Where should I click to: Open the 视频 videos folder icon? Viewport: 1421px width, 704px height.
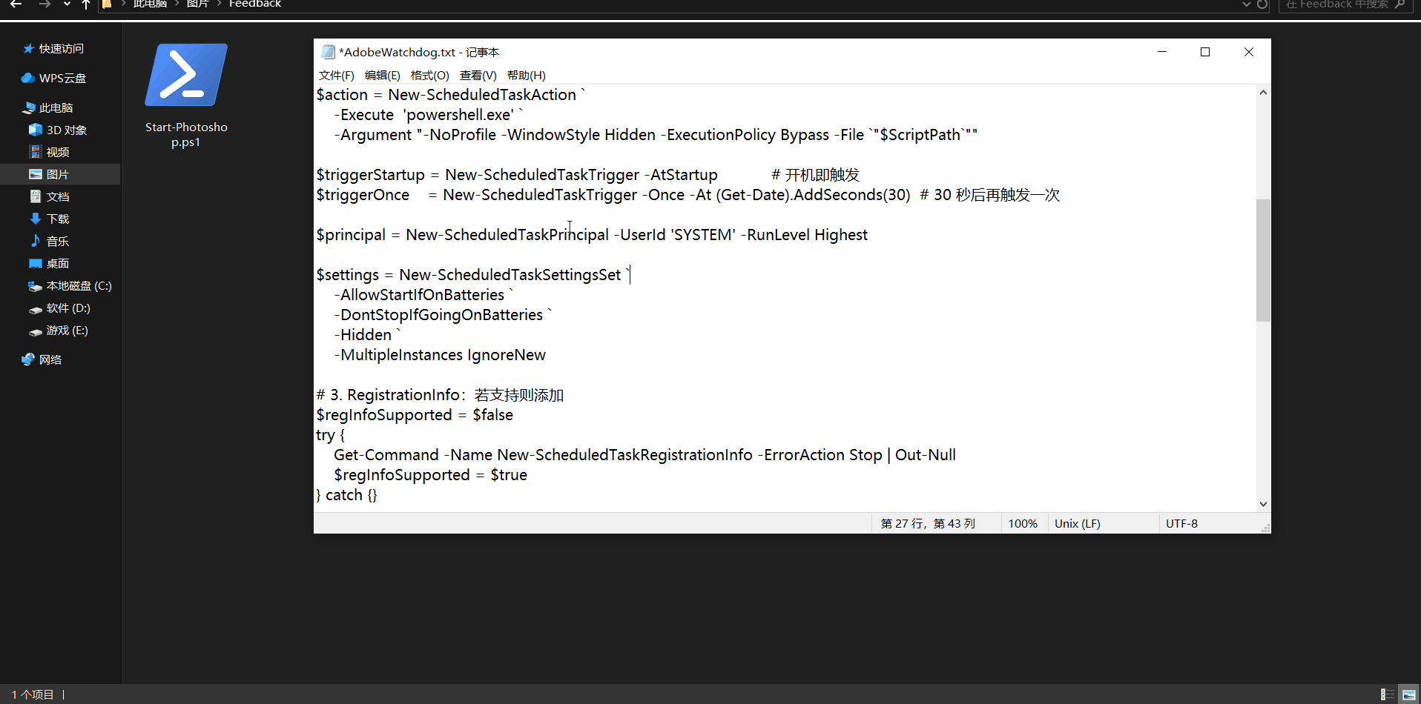click(x=36, y=152)
